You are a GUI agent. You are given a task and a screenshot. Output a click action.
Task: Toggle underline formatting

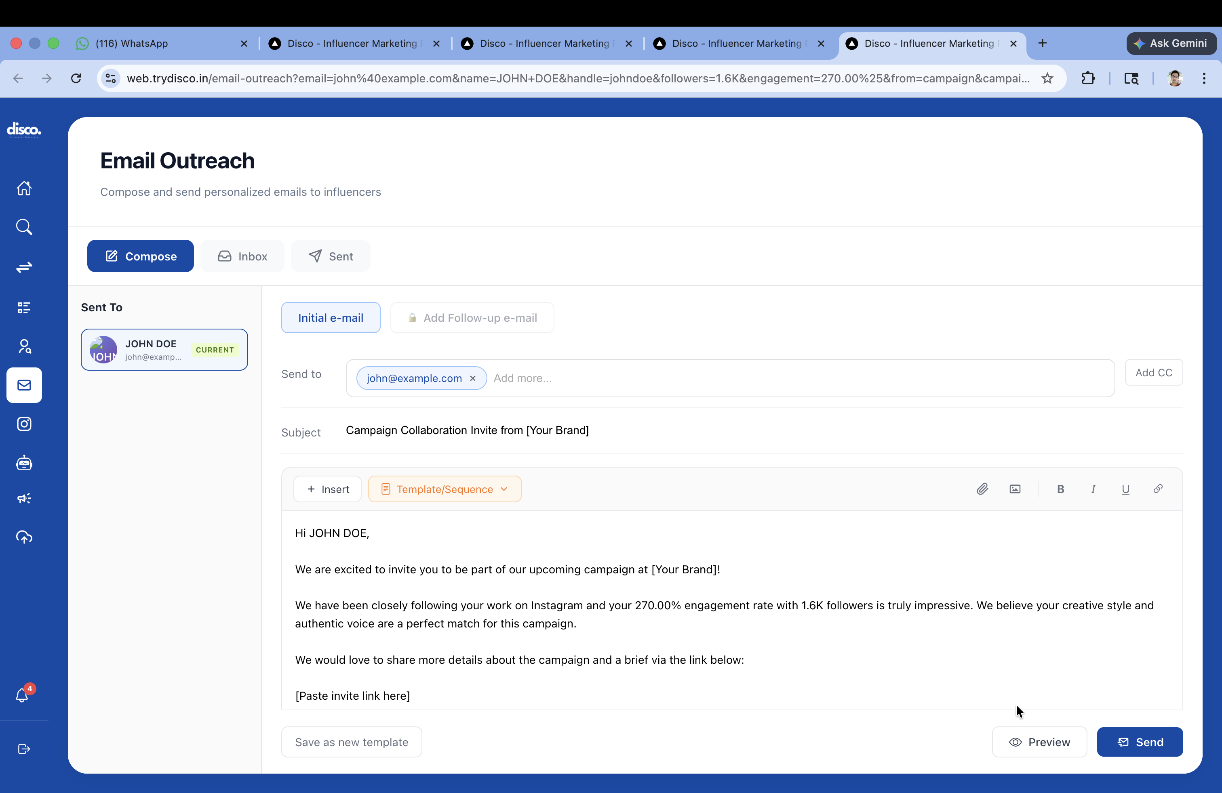pos(1125,489)
